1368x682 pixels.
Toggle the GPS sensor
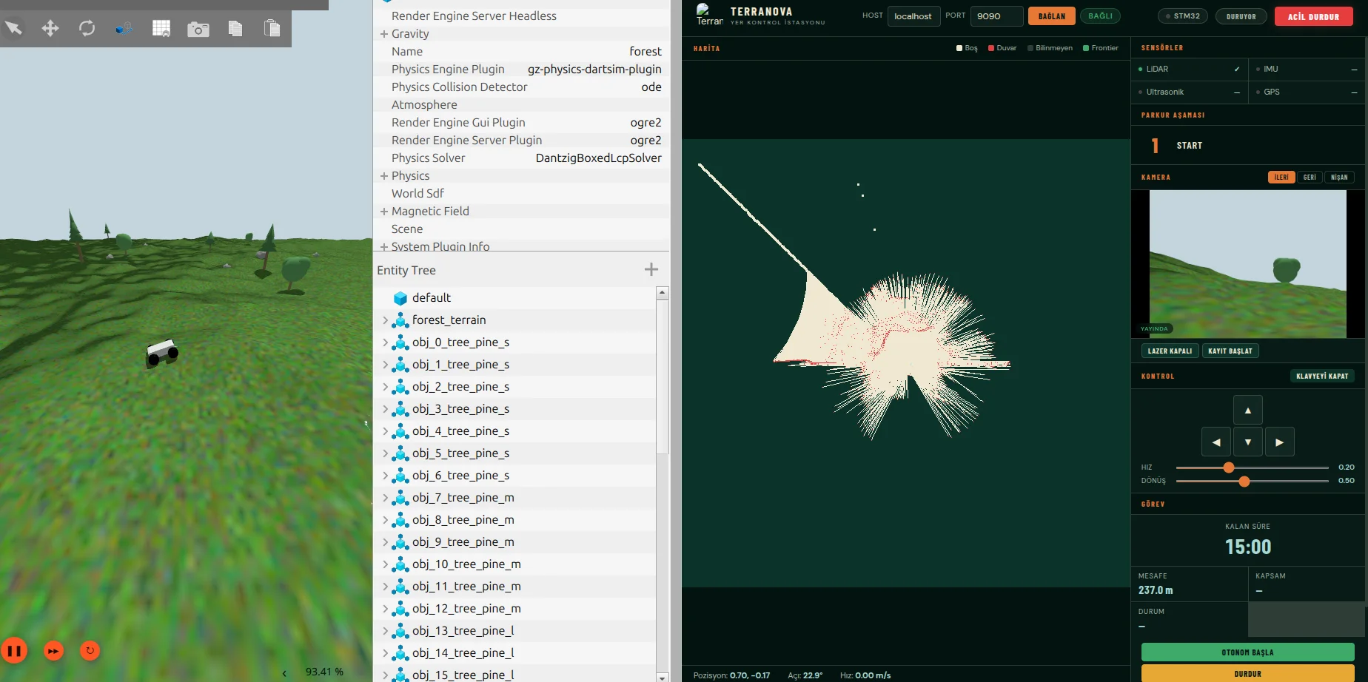pyautogui.click(x=1307, y=92)
